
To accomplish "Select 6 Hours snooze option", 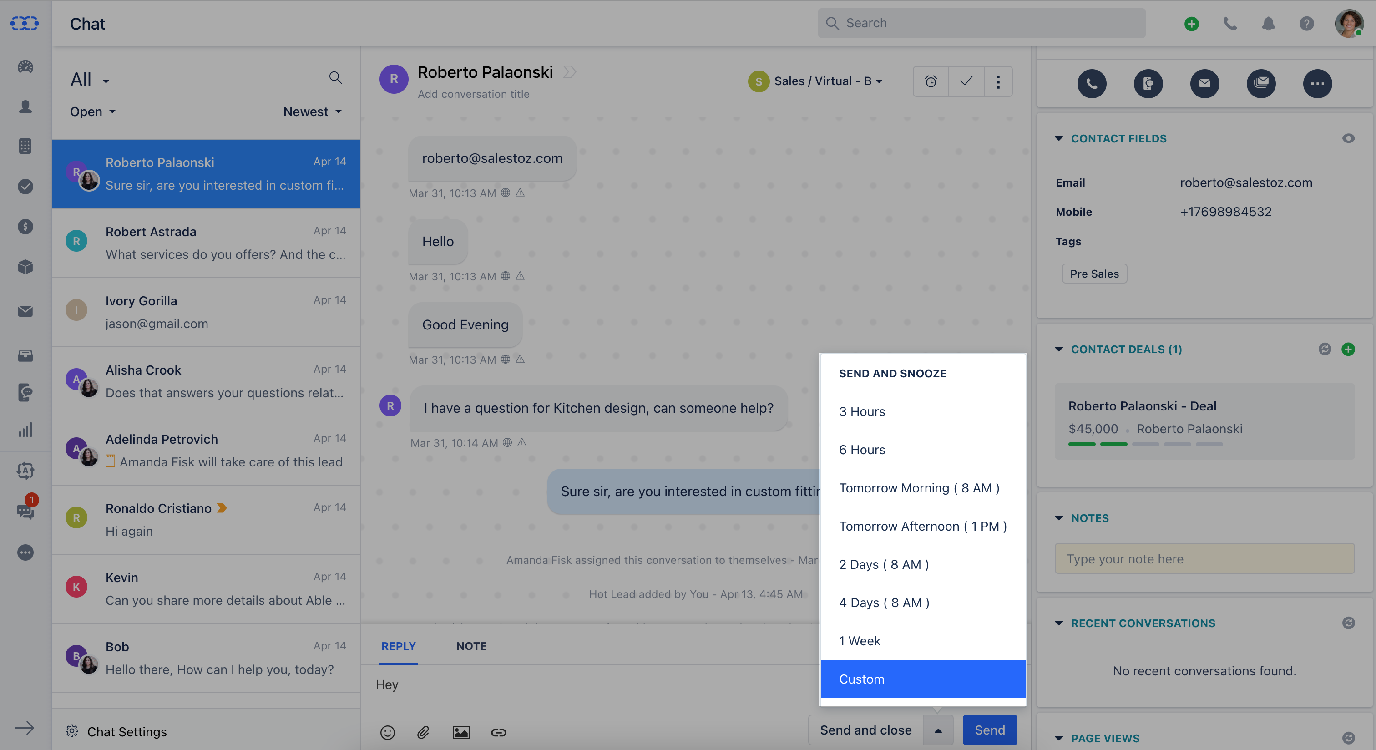I will [x=923, y=450].
